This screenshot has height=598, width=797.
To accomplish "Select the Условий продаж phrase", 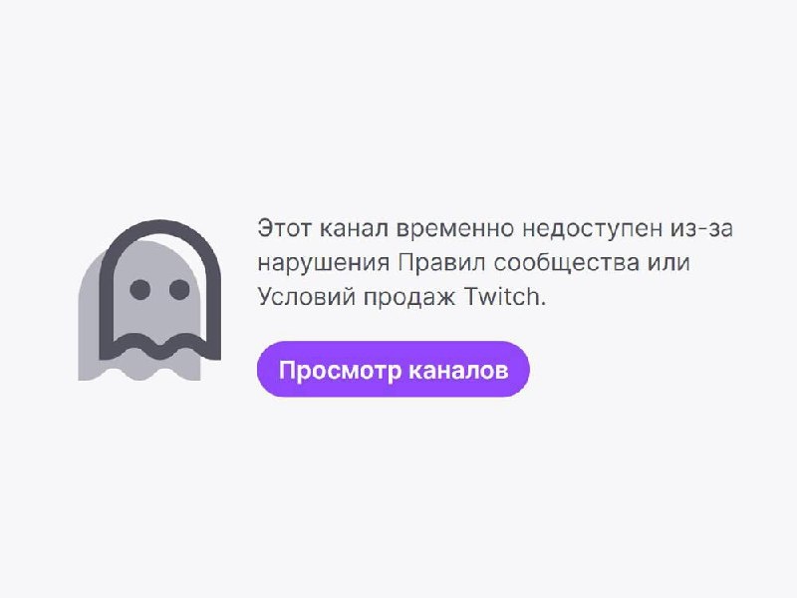I will [357, 297].
